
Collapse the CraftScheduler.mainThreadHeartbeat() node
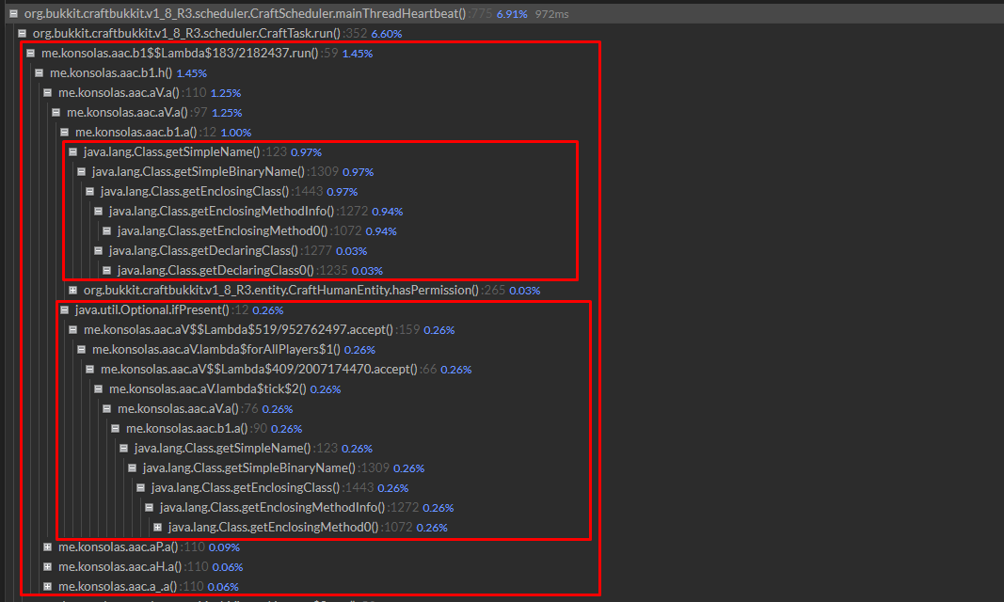click(x=13, y=13)
